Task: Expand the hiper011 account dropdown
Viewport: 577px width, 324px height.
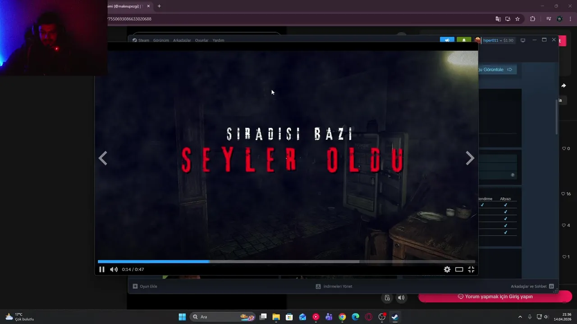Action: click(x=498, y=40)
